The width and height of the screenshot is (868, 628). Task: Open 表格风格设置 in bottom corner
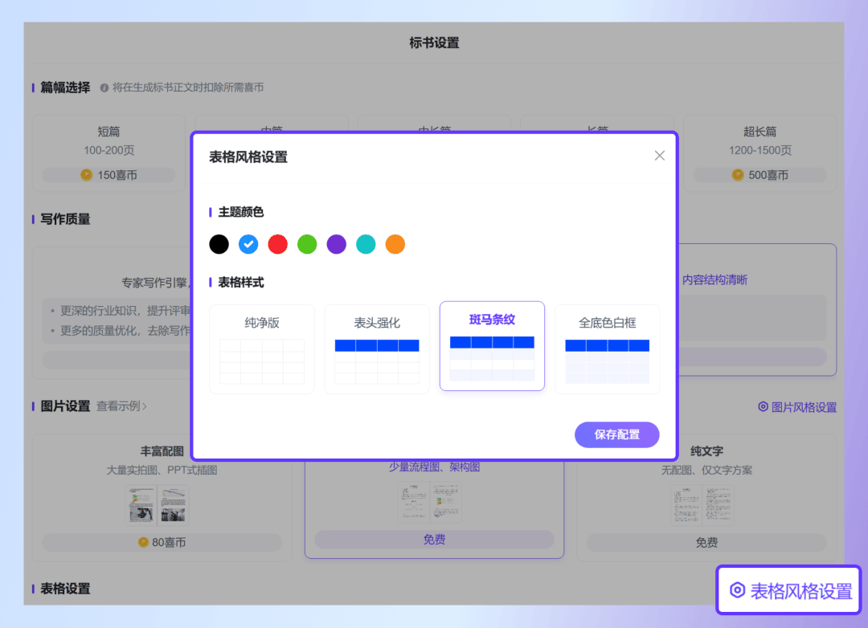(789, 590)
